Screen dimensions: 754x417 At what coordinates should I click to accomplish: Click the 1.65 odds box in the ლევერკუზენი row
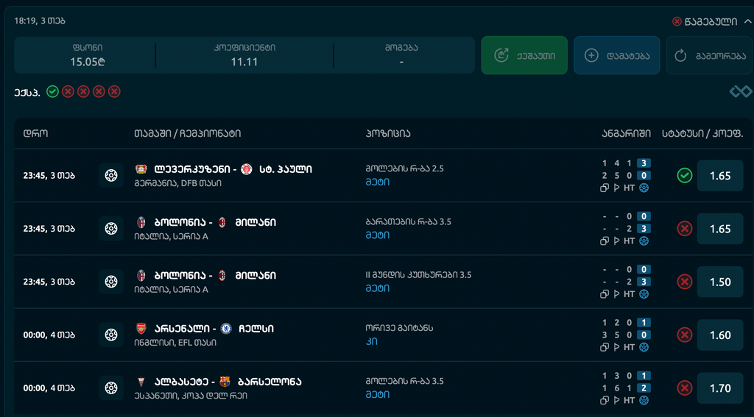click(720, 175)
